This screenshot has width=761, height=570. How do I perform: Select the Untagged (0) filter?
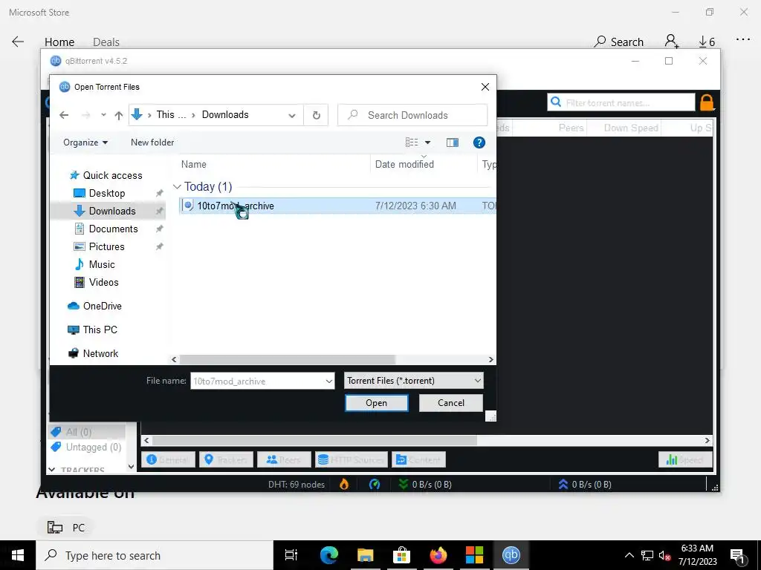tap(86, 447)
